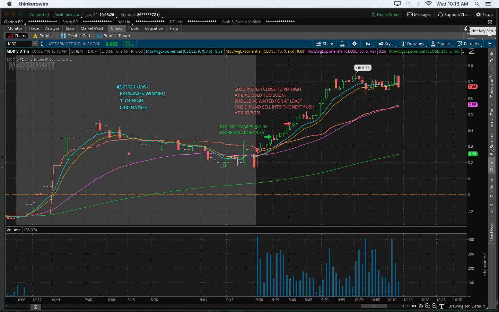Click the 281M FLOAT text note
The height and width of the screenshot is (312, 499).
click(134, 87)
